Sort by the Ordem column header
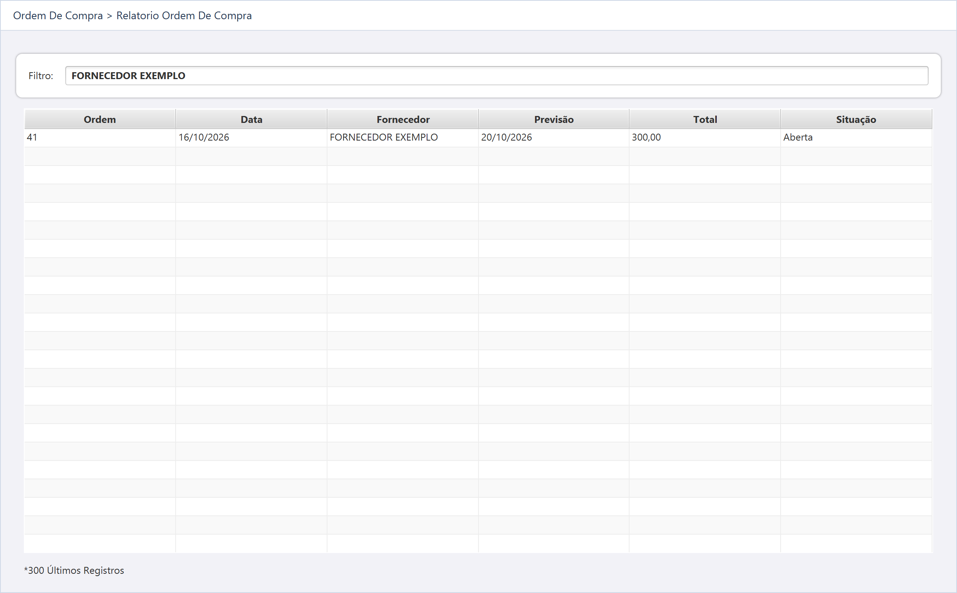 coord(100,119)
